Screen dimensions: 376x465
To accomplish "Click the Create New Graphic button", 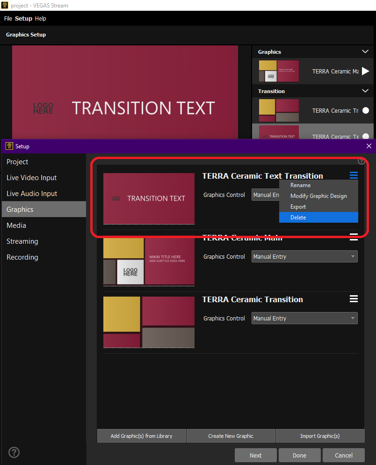I will pos(231,436).
